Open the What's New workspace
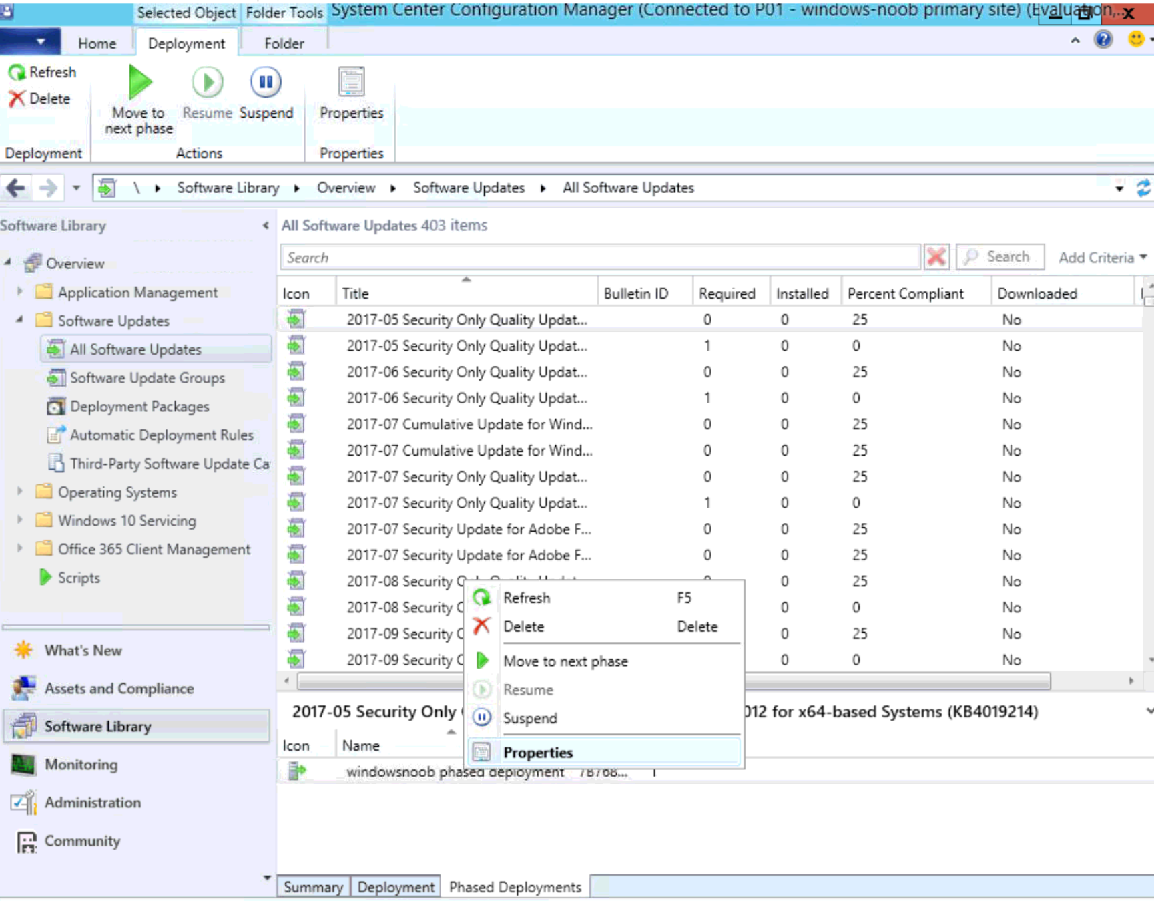Viewport: 1154px width, 901px height. click(x=83, y=651)
